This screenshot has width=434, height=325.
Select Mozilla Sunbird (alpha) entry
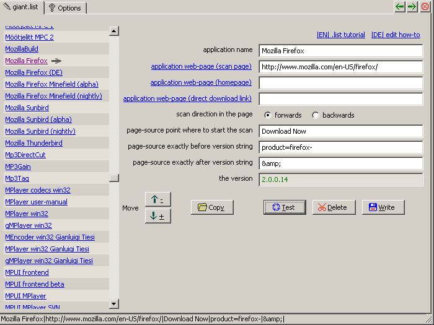[38, 119]
